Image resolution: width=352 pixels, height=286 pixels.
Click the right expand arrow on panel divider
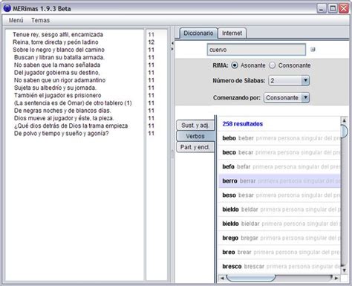coord(172,49)
